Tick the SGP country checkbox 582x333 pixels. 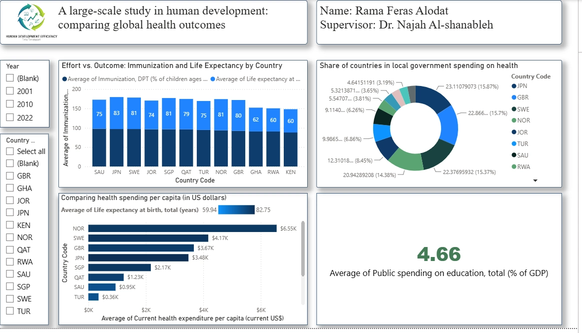10,286
